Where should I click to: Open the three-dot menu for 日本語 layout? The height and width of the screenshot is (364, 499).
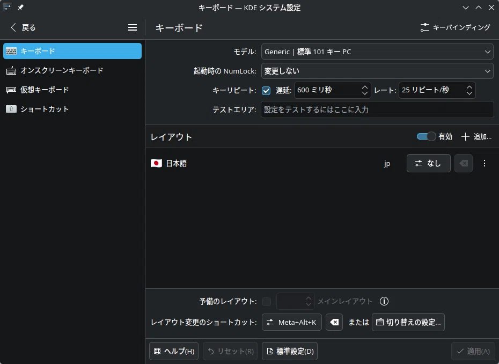coord(485,163)
